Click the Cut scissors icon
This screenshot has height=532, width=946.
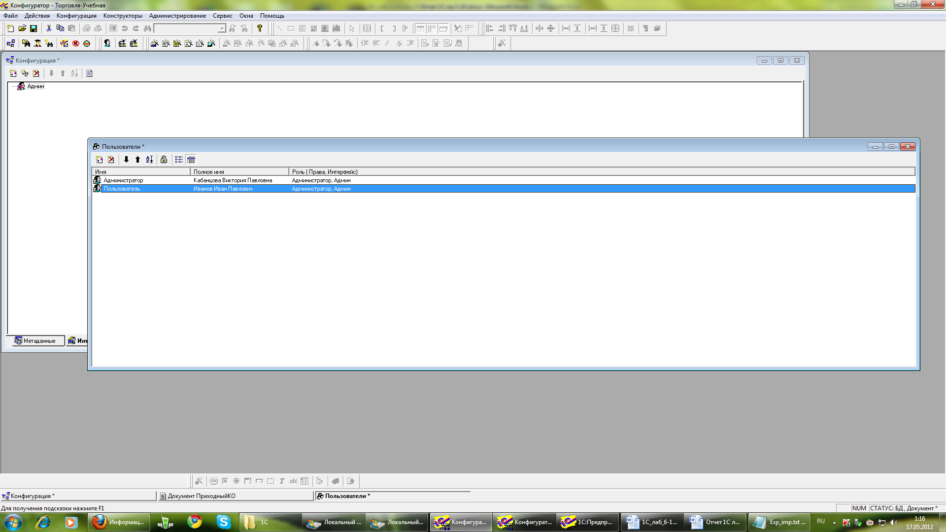pyautogui.click(x=49, y=29)
